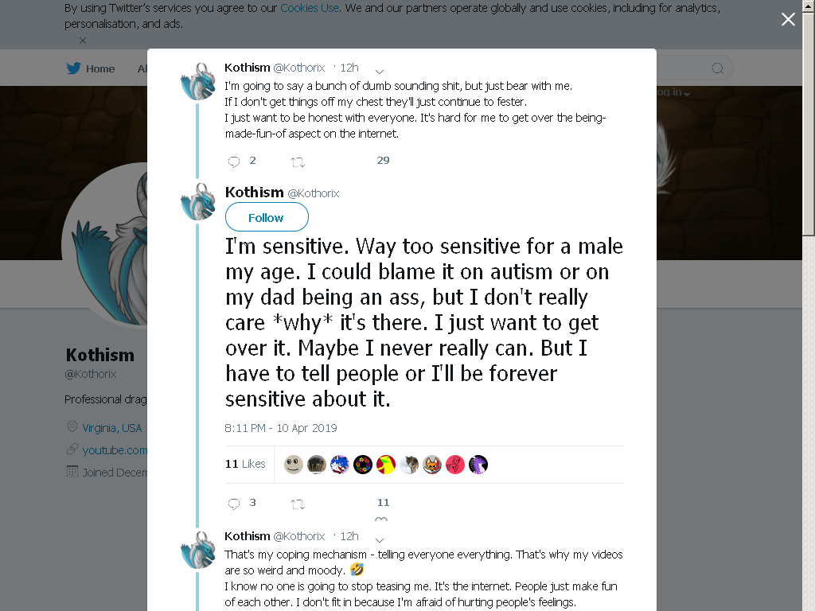Click the purple dragon liker avatar
This screenshot has width=815, height=611.
478,465
